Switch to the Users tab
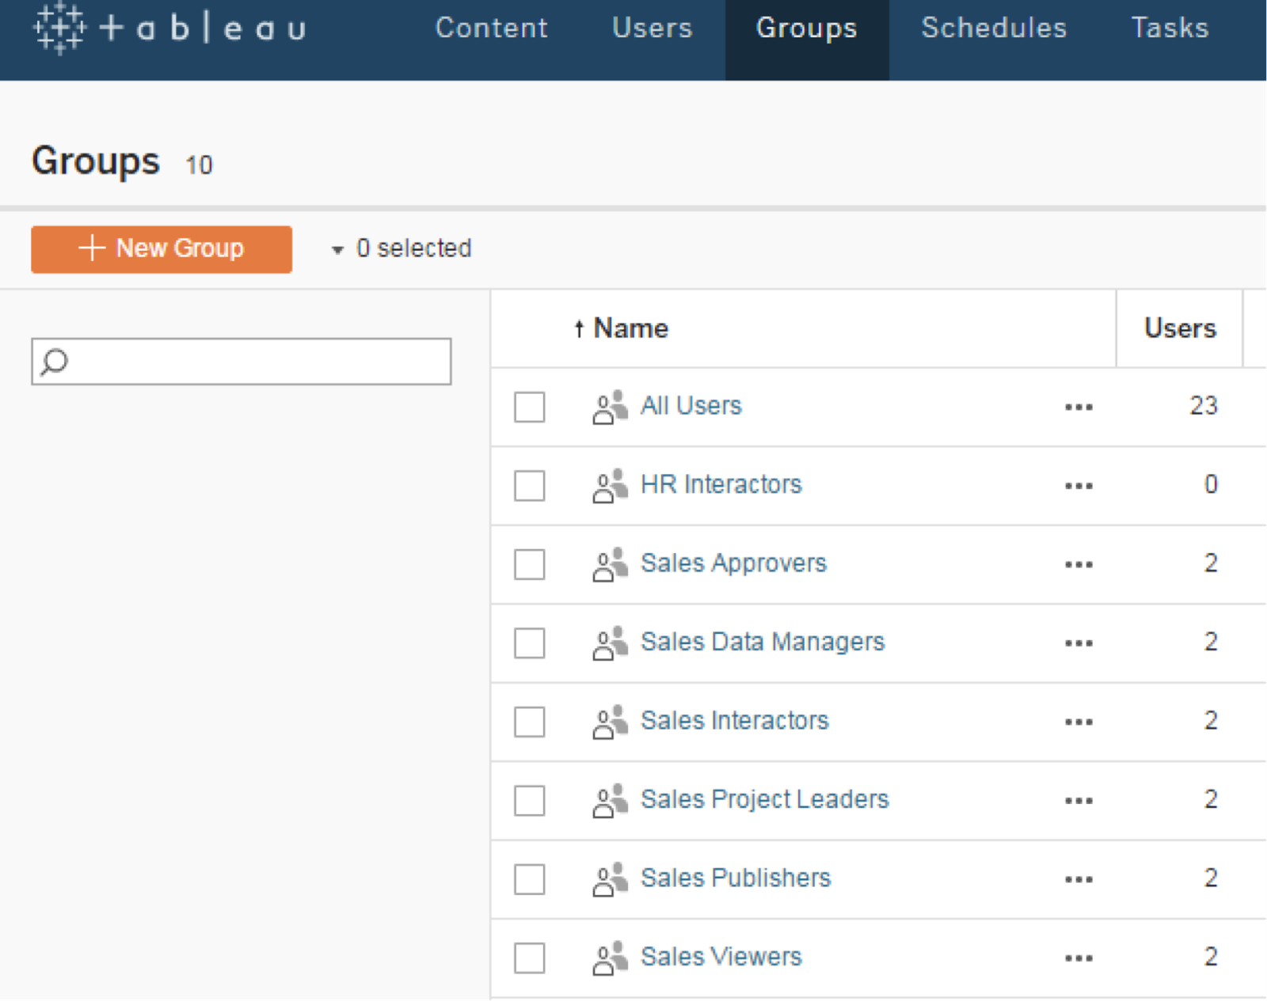1267x1001 pixels. pos(652,28)
